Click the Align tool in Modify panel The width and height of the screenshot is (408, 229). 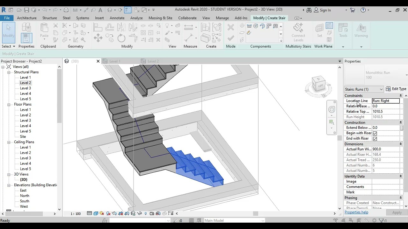tap(98, 27)
